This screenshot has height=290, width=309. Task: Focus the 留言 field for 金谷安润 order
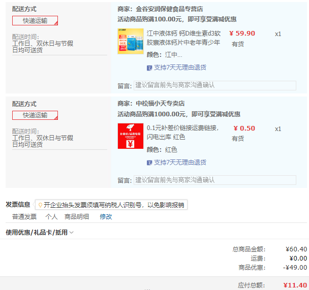click(x=215, y=85)
